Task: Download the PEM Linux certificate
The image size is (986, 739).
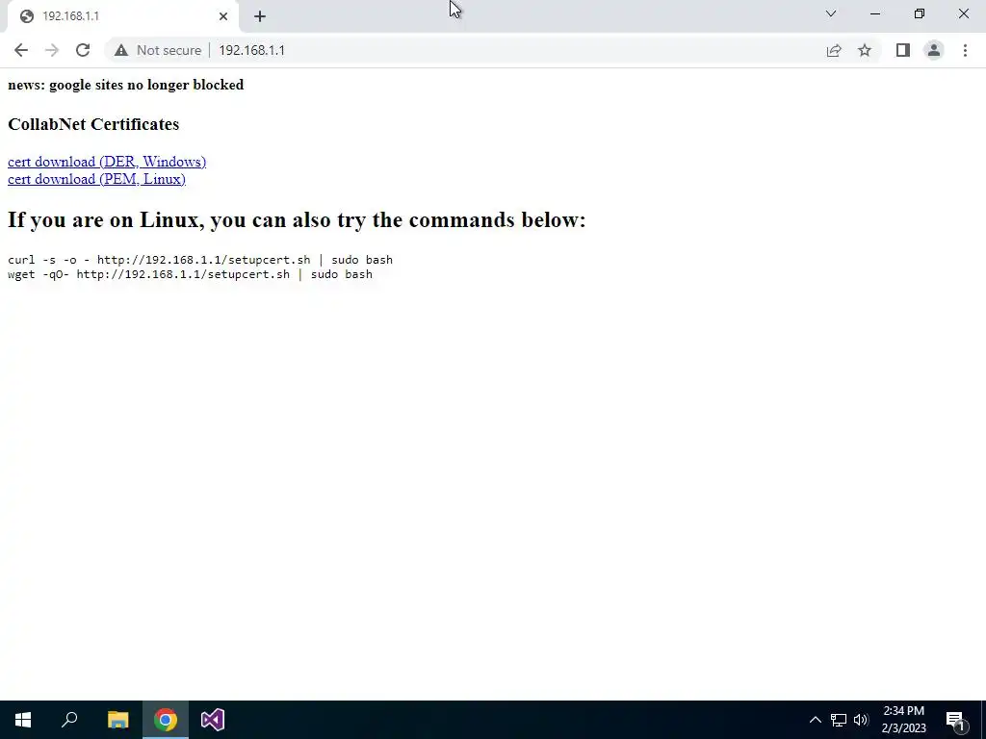Action: [96, 179]
